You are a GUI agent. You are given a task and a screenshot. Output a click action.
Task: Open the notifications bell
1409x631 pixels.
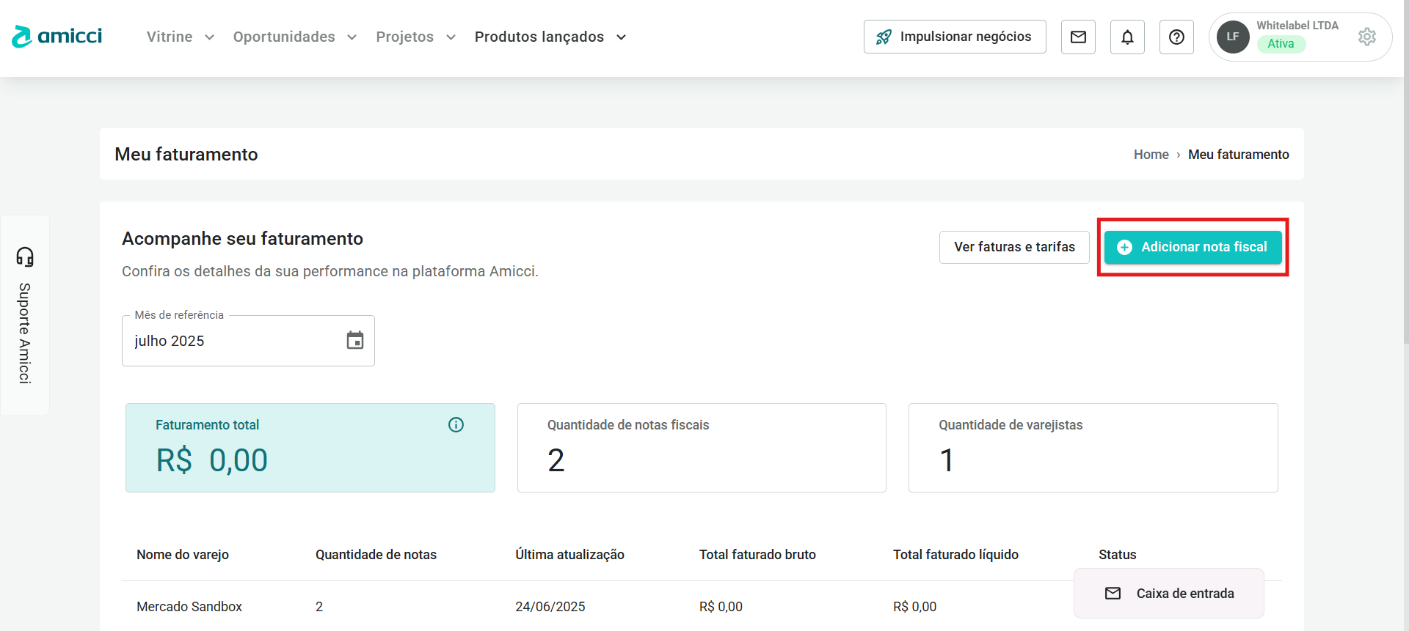(1127, 37)
